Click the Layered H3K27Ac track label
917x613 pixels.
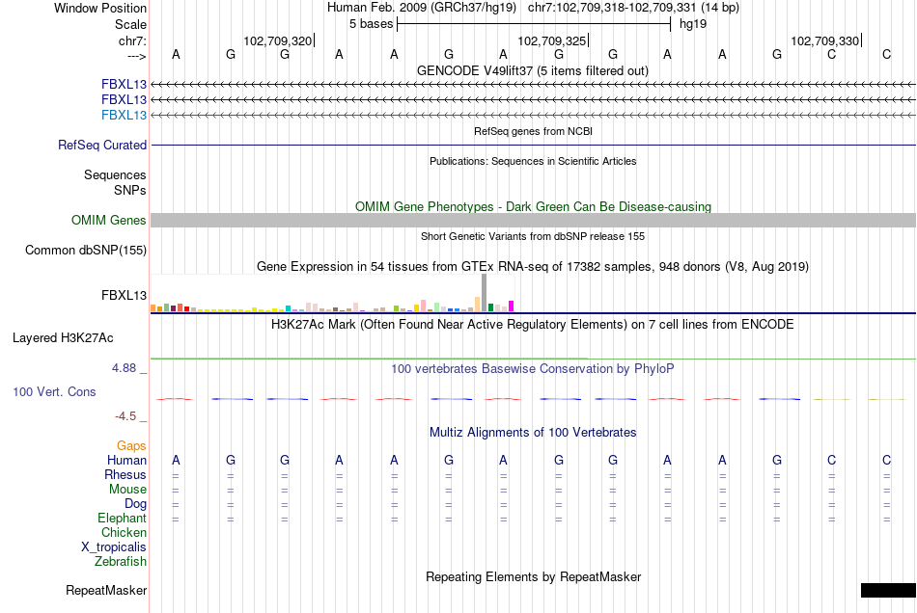coord(63,338)
